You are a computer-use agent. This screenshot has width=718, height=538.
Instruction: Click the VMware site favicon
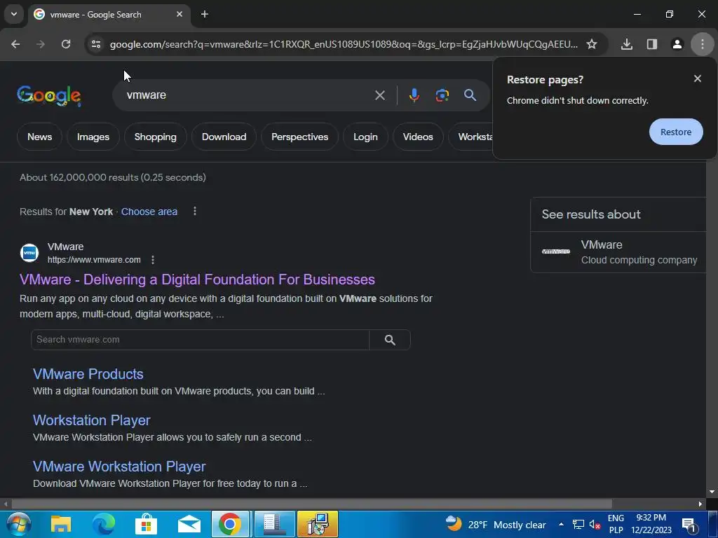point(29,252)
